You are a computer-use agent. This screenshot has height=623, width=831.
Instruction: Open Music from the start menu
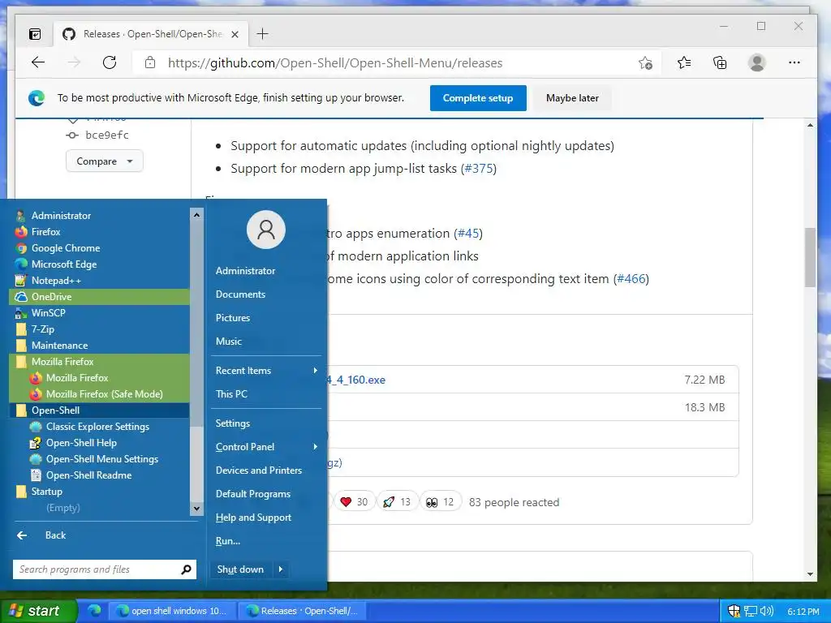pos(266,342)
